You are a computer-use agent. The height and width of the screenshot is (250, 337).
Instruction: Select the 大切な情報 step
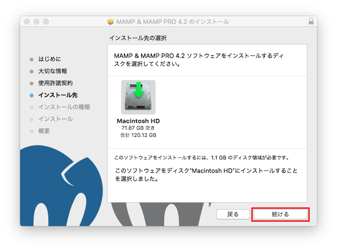[x=53, y=71]
